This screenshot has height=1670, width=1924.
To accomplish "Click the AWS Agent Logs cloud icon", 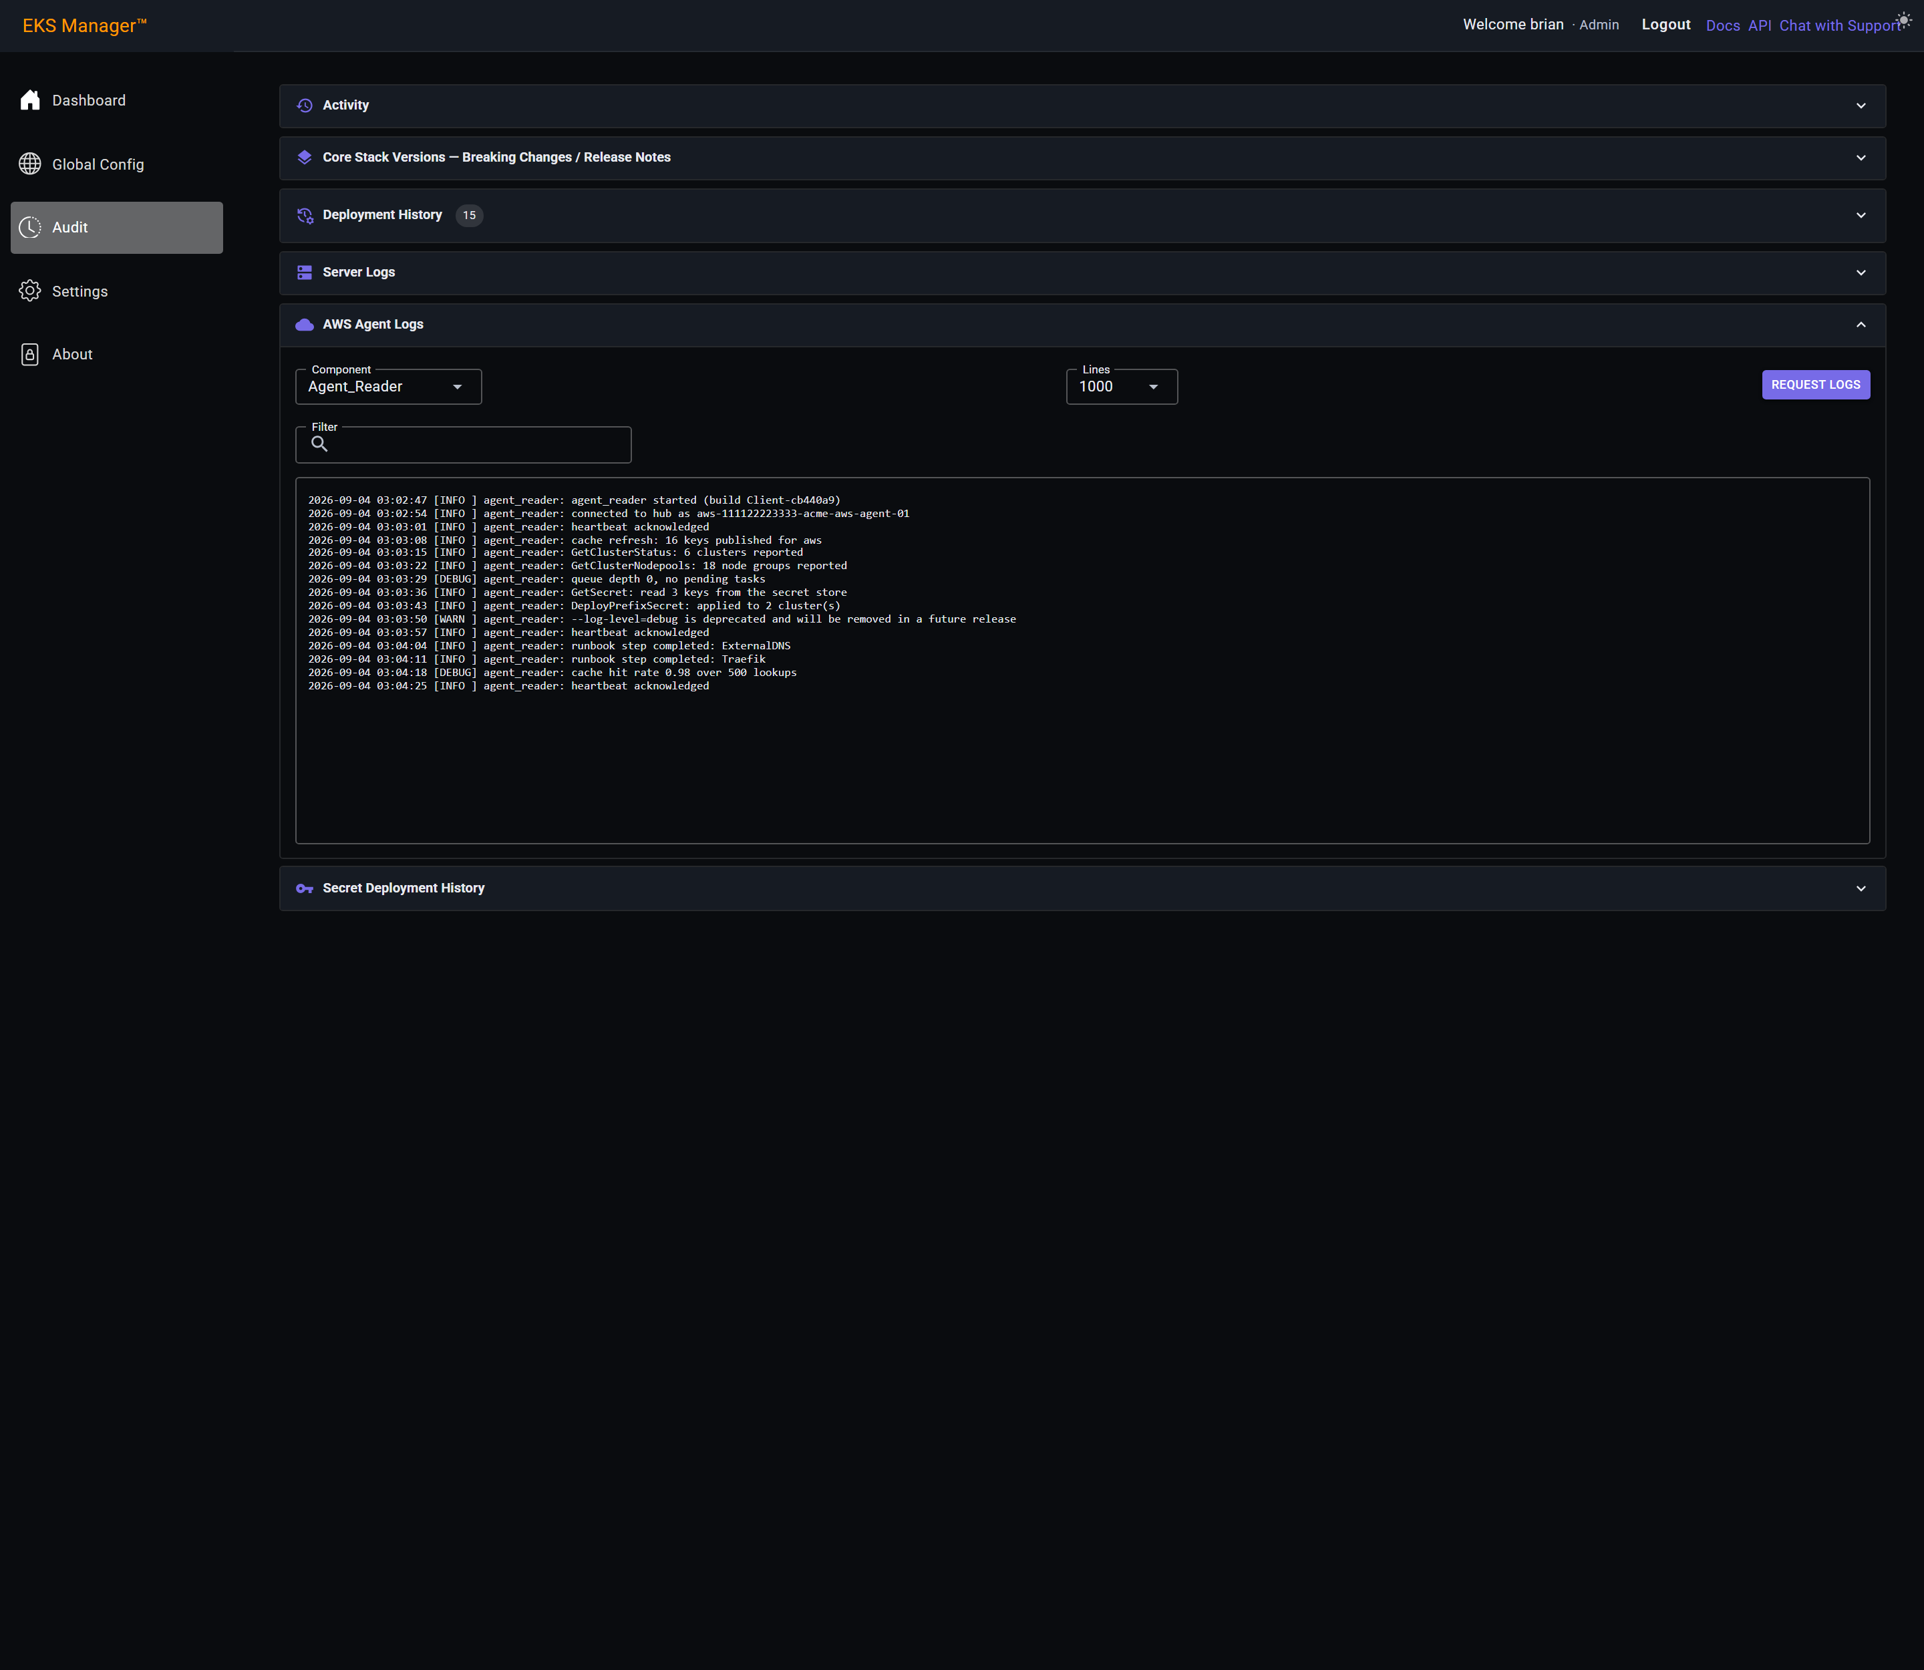I will tap(305, 324).
